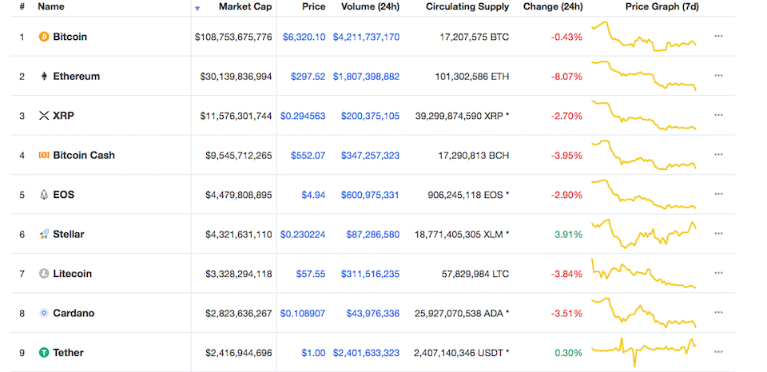Screen dimensions: 767x372
Task: Open Bitcoin 7-day price graph
Action: [x=644, y=36]
